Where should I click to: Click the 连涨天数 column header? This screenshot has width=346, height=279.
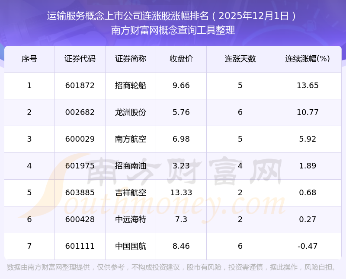[x=240, y=59]
